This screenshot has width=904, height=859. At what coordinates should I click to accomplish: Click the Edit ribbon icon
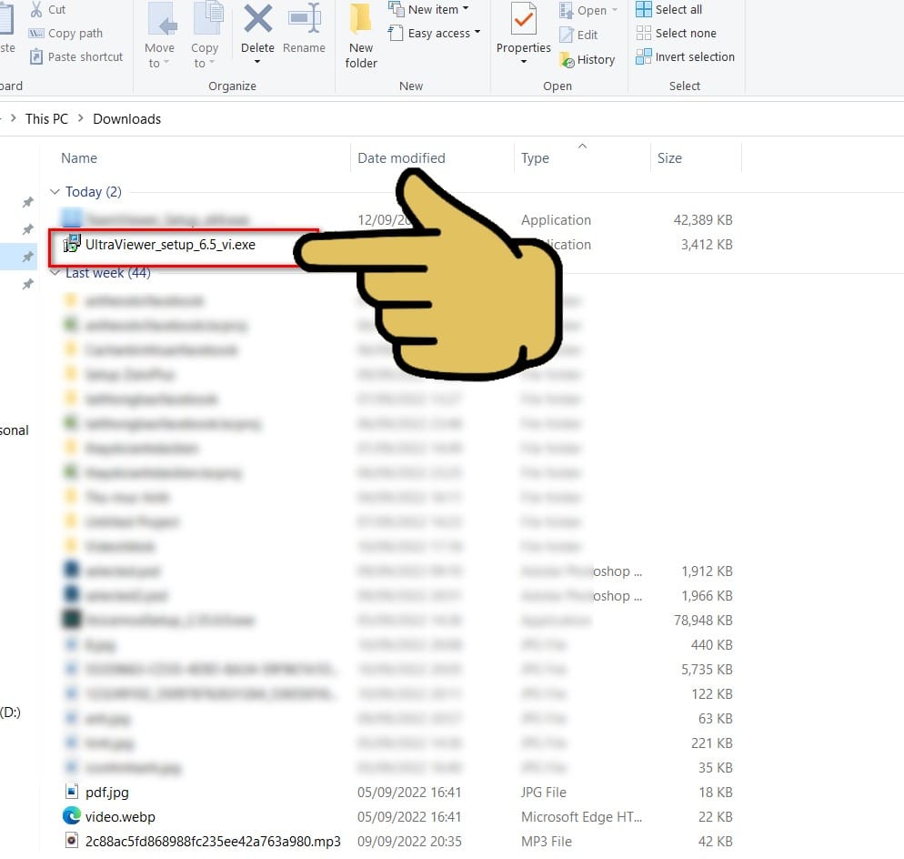tap(567, 35)
